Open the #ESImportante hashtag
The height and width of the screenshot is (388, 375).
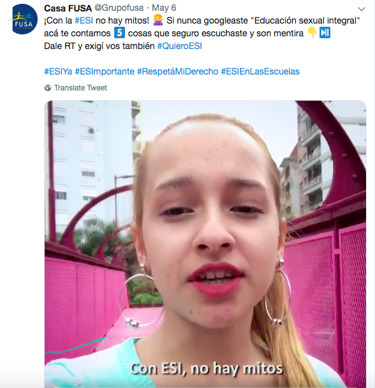tap(105, 71)
